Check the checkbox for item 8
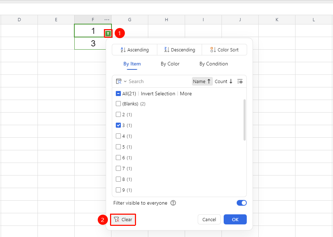Image resolution: width=333 pixels, height=237 pixels. coord(118,179)
